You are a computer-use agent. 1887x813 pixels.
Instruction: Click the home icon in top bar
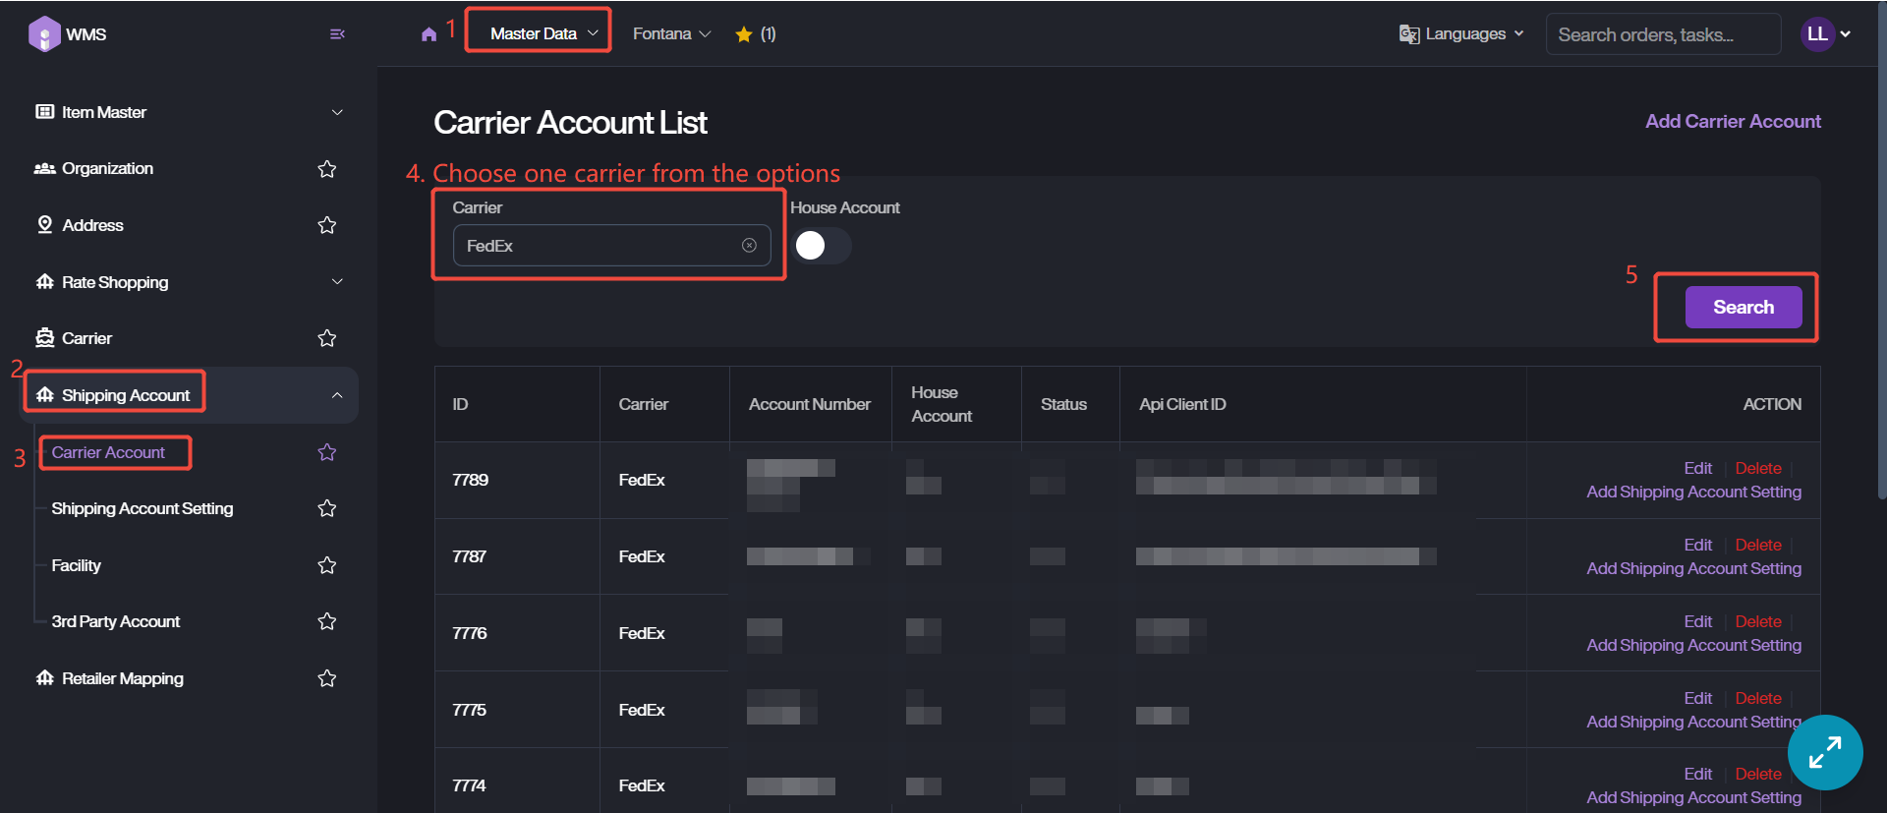click(429, 34)
